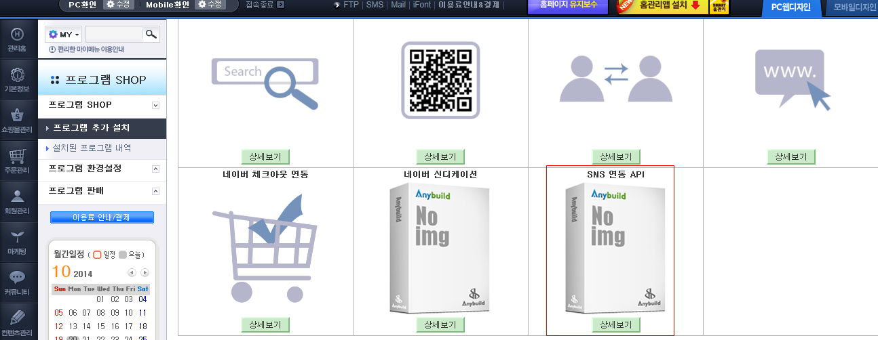
Task: Expand the 프로그램 판매 section
Action: [155, 192]
